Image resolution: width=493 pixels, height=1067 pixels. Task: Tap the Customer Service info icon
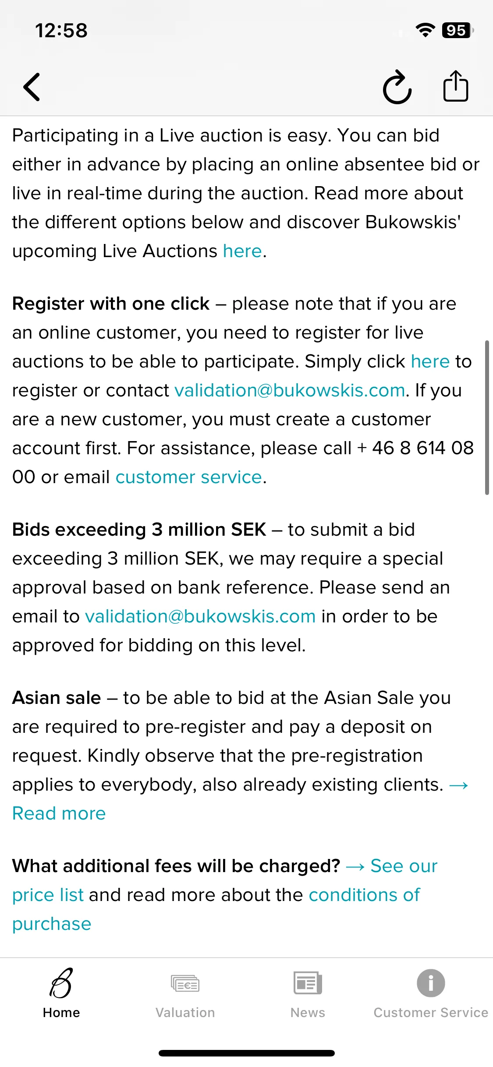pos(431,983)
